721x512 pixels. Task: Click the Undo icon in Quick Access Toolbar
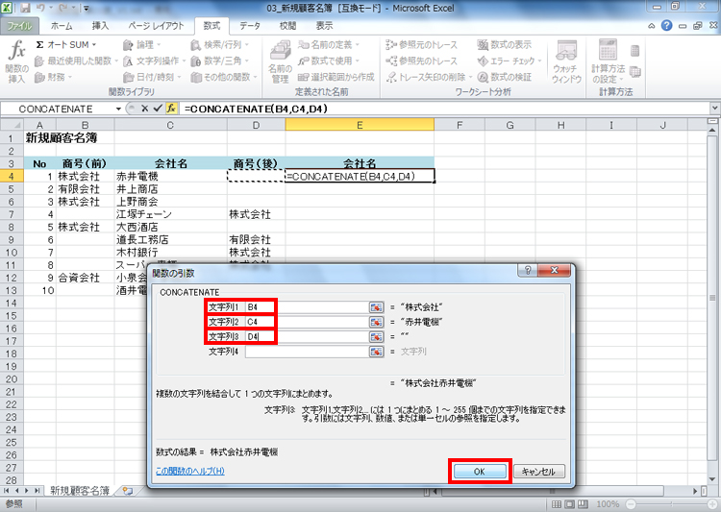click(41, 8)
